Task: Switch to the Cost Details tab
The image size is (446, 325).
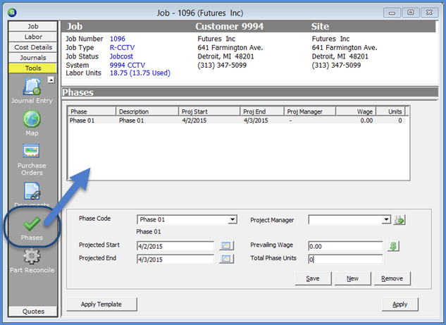Action: [x=33, y=47]
